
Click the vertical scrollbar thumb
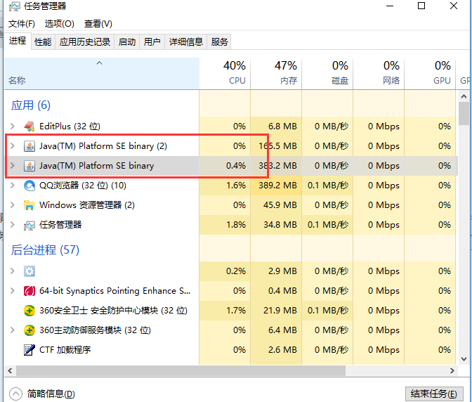point(464,114)
